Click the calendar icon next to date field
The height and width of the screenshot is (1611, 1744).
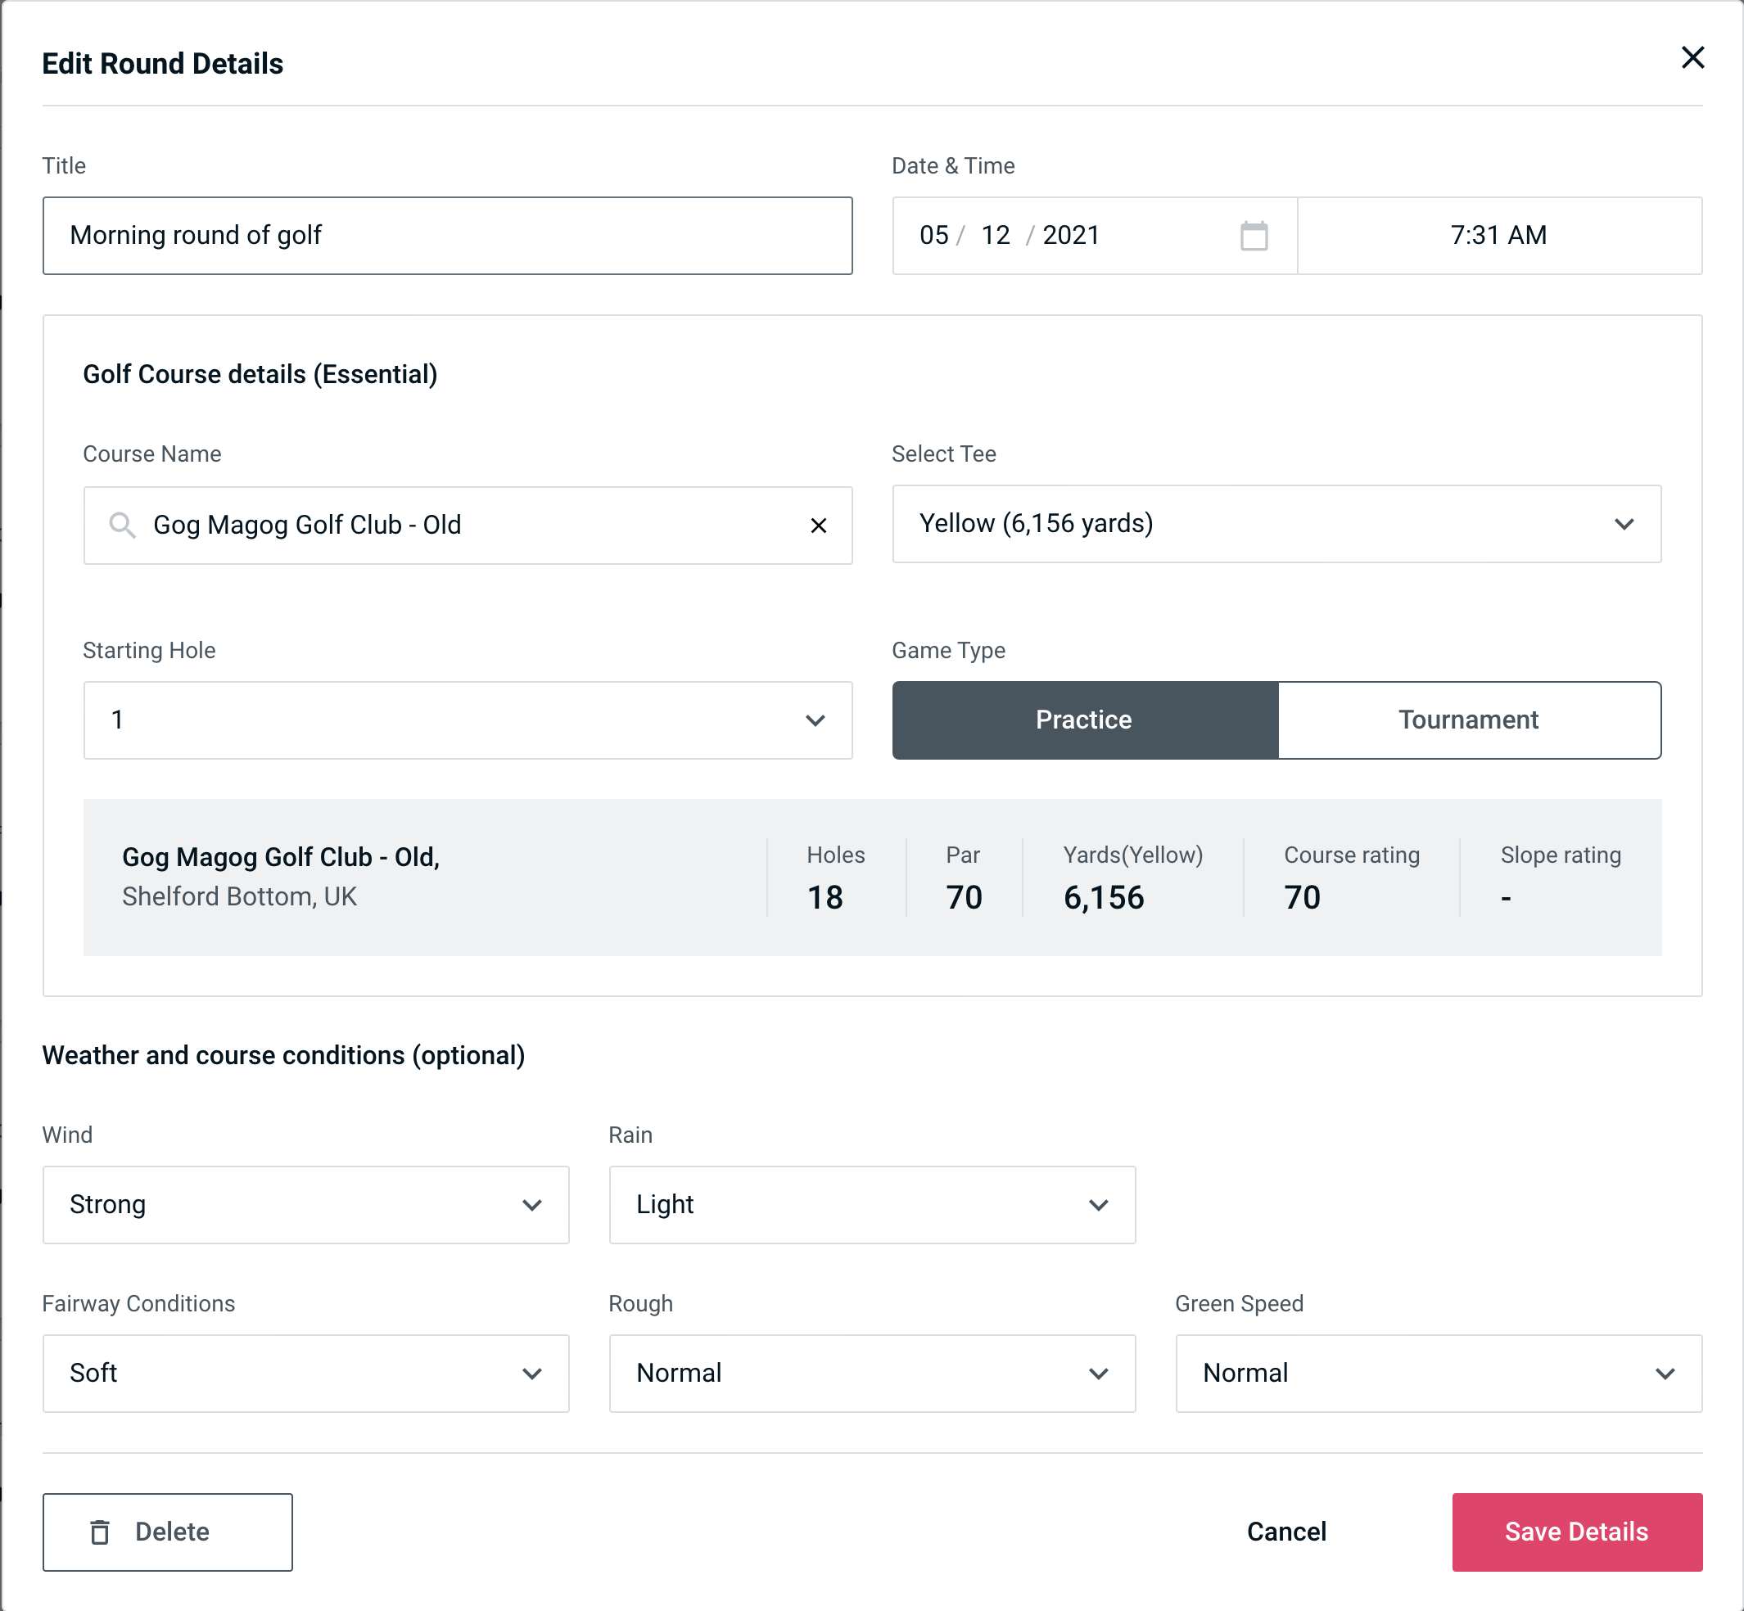pyautogui.click(x=1254, y=236)
